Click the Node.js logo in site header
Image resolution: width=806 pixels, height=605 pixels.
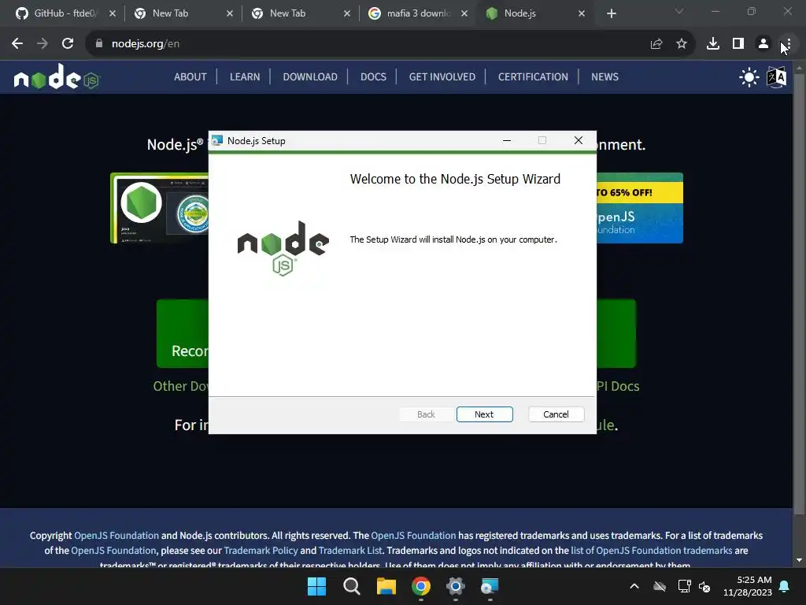57,77
